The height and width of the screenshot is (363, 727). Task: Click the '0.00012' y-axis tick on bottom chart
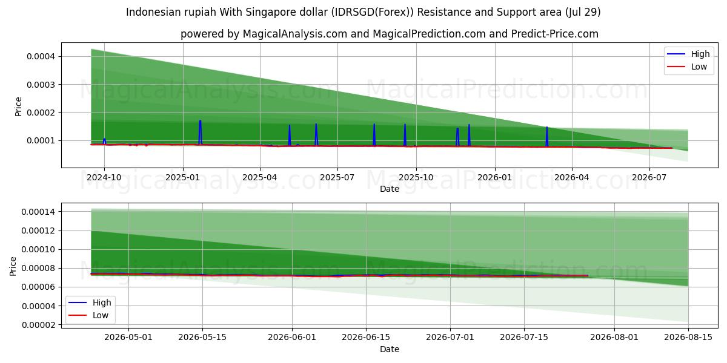click(x=39, y=231)
